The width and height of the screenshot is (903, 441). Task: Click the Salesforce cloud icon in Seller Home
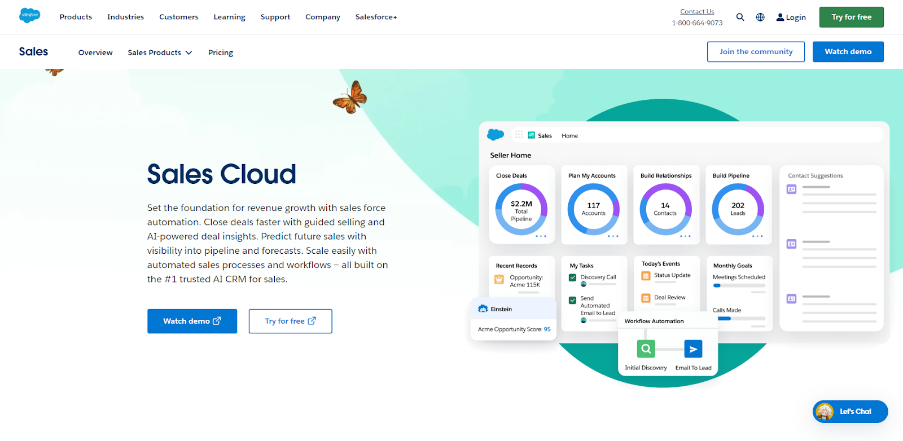point(496,134)
